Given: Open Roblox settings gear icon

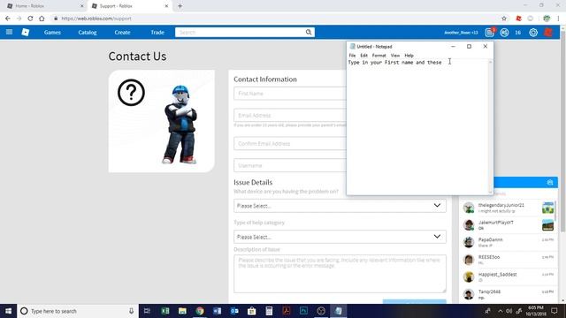Looking at the screenshot, I should [533, 33].
